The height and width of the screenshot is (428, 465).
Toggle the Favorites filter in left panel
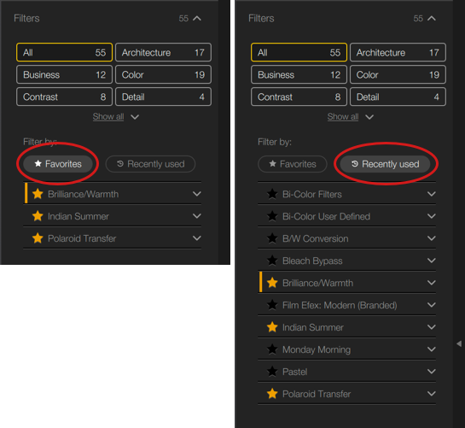click(x=58, y=164)
